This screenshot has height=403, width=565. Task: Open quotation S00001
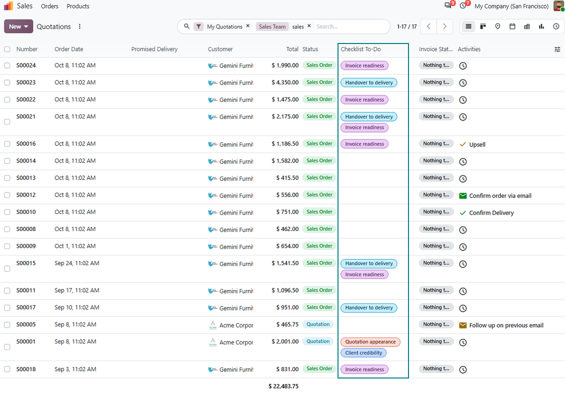pyautogui.click(x=25, y=341)
